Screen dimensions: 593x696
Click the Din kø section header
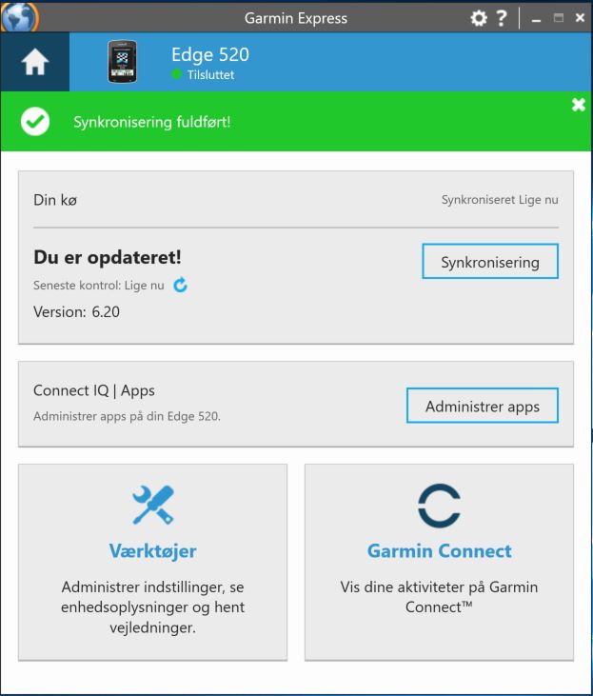(x=55, y=200)
